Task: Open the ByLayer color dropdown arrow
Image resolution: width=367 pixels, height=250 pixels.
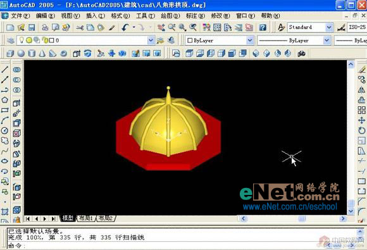Action: (250, 41)
